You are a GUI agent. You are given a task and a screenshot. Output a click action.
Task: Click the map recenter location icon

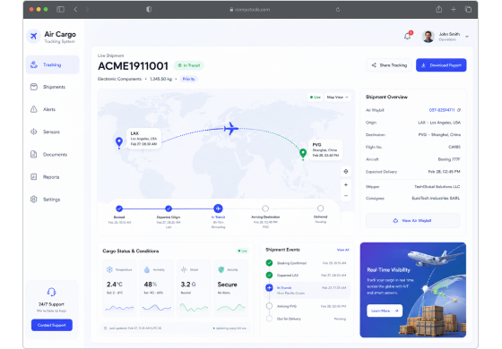(x=346, y=172)
